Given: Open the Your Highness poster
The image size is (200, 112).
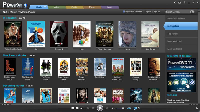Looking at the screenshot, I should [x=104, y=34].
